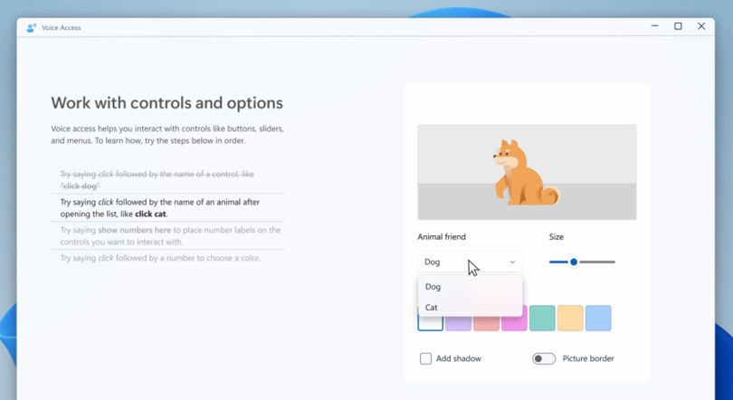This screenshot has width=733, height=400.
Task: Click the Add shadow label text
Action: pos(459,358)
